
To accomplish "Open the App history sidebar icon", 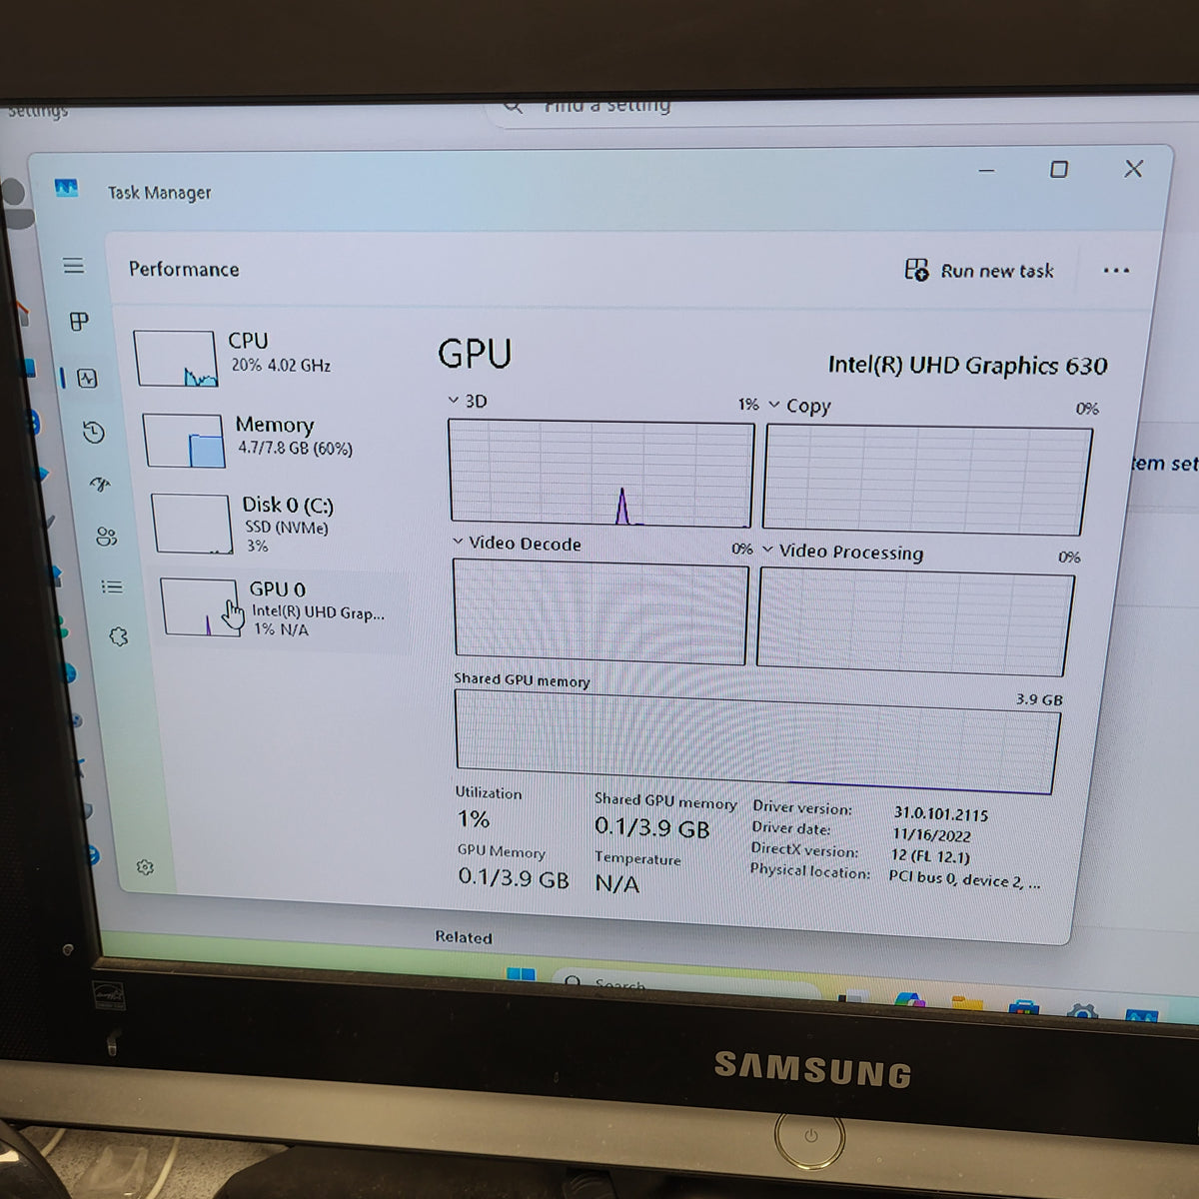I will (x=93, y=432).
